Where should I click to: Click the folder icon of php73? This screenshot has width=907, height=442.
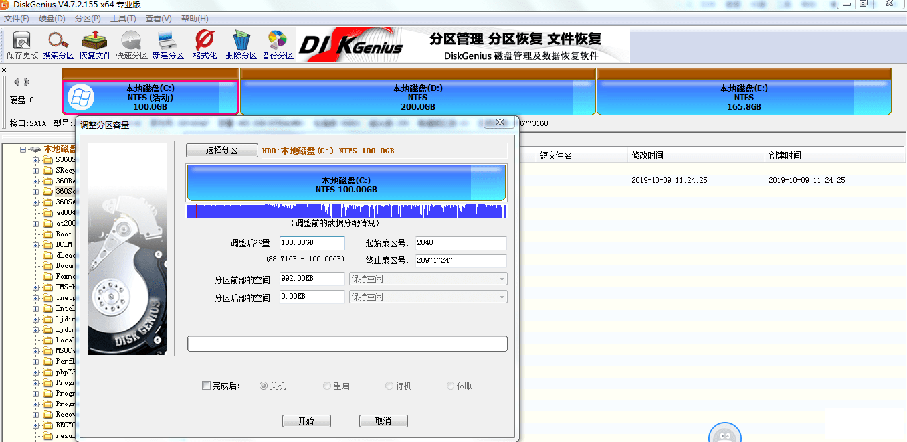tap(48, 372)
